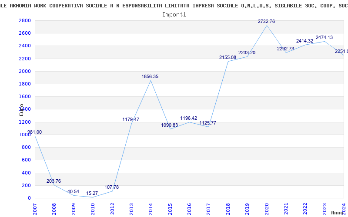This screenshot has width=348, height=217.
Task: Click the 1090.83 data label
Action: click(170, 125)
